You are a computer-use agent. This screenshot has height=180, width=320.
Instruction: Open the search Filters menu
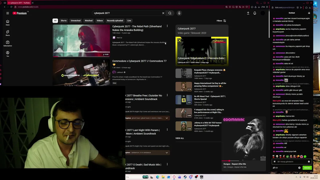coord(221,21)
